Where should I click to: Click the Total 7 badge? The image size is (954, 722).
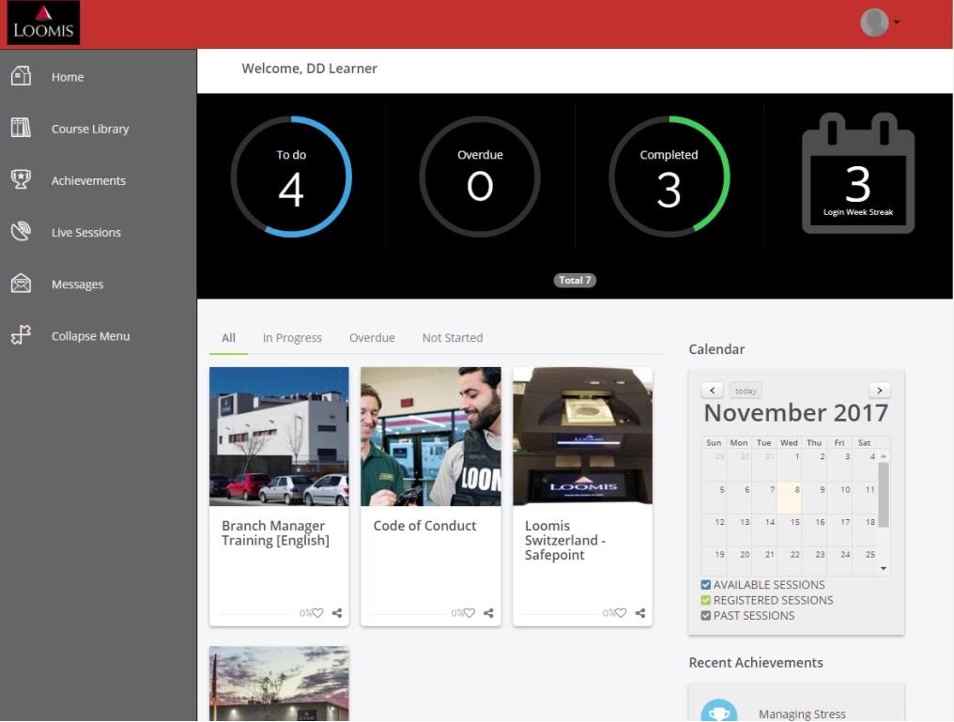click(575, 280)
